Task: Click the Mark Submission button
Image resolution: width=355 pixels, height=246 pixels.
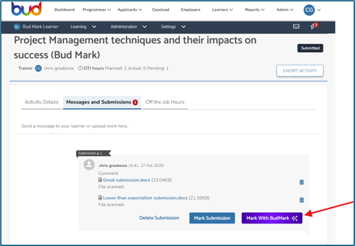Action: click(212, 218)
